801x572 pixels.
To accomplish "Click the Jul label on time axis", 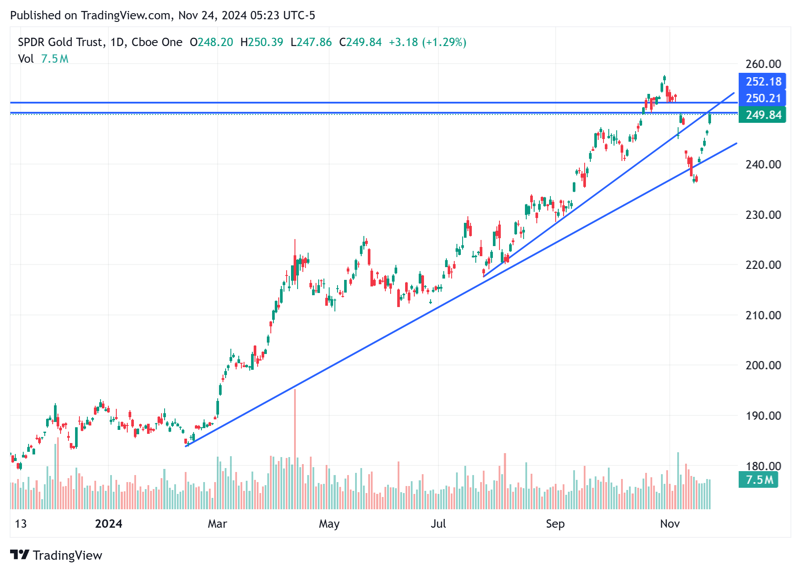I will 438,524.
